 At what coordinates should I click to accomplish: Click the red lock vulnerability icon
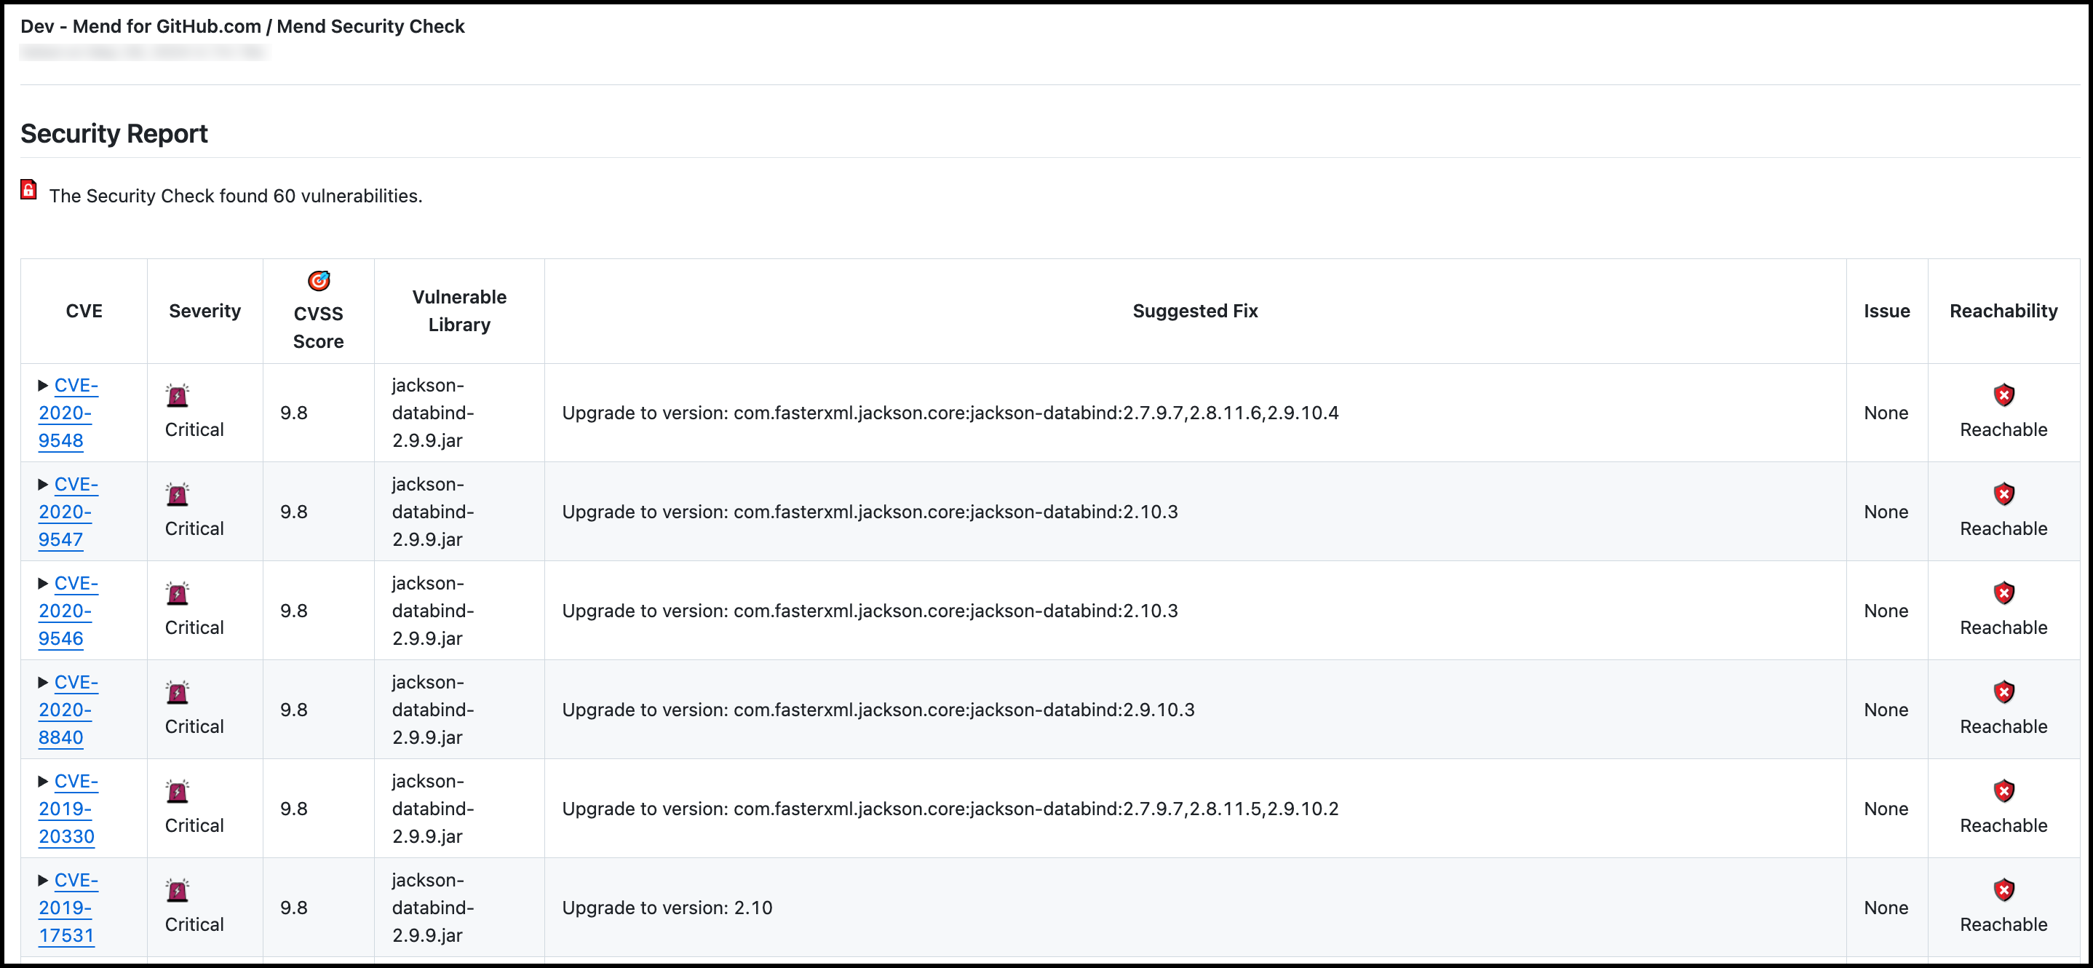click(28, 190)
